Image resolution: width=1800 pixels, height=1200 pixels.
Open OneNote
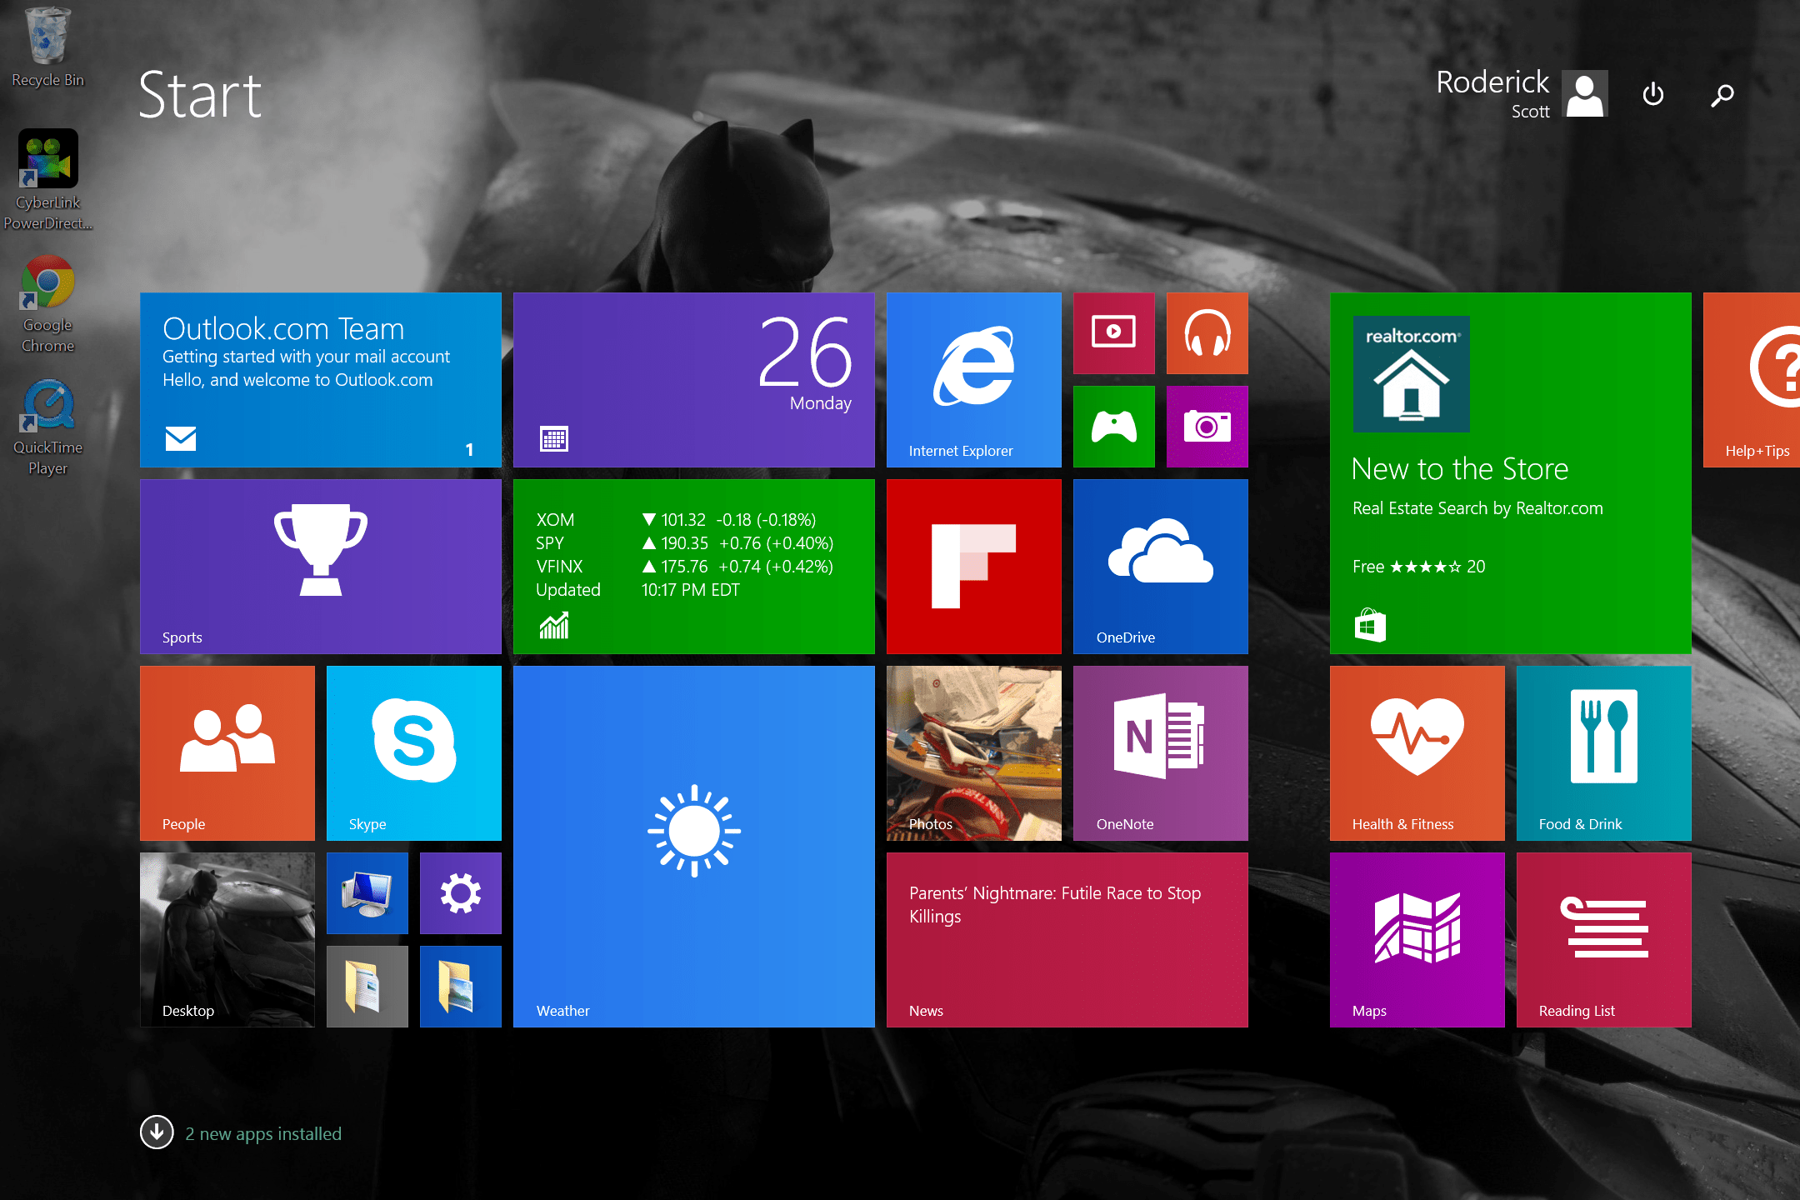coord(1160,750)
